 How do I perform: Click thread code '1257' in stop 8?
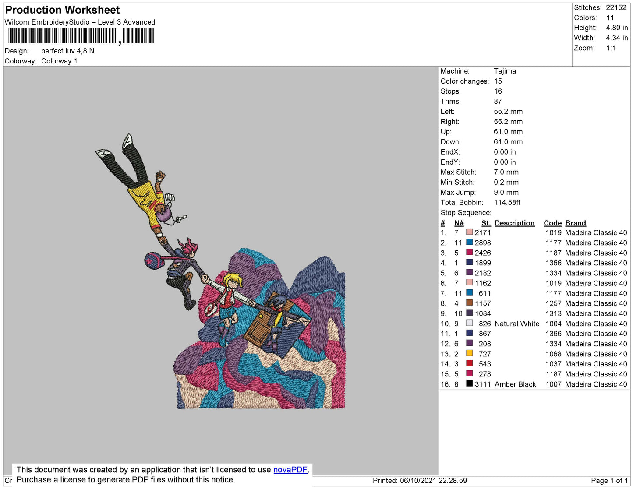pyautogui.click(x=554, y=303)
